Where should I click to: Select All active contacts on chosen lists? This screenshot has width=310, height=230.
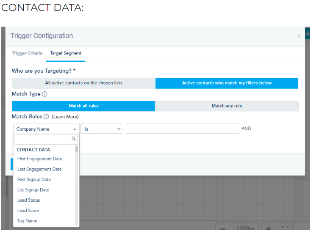pos(83,83)
